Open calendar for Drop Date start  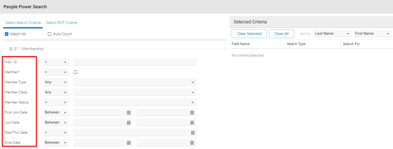tap(129, 143)
